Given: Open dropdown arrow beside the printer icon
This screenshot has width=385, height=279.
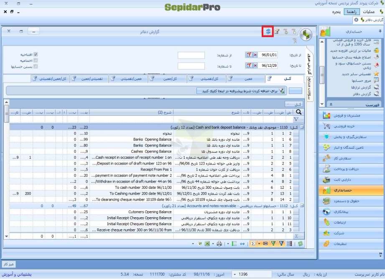Looking at the screenshot, I should point(213,243).
